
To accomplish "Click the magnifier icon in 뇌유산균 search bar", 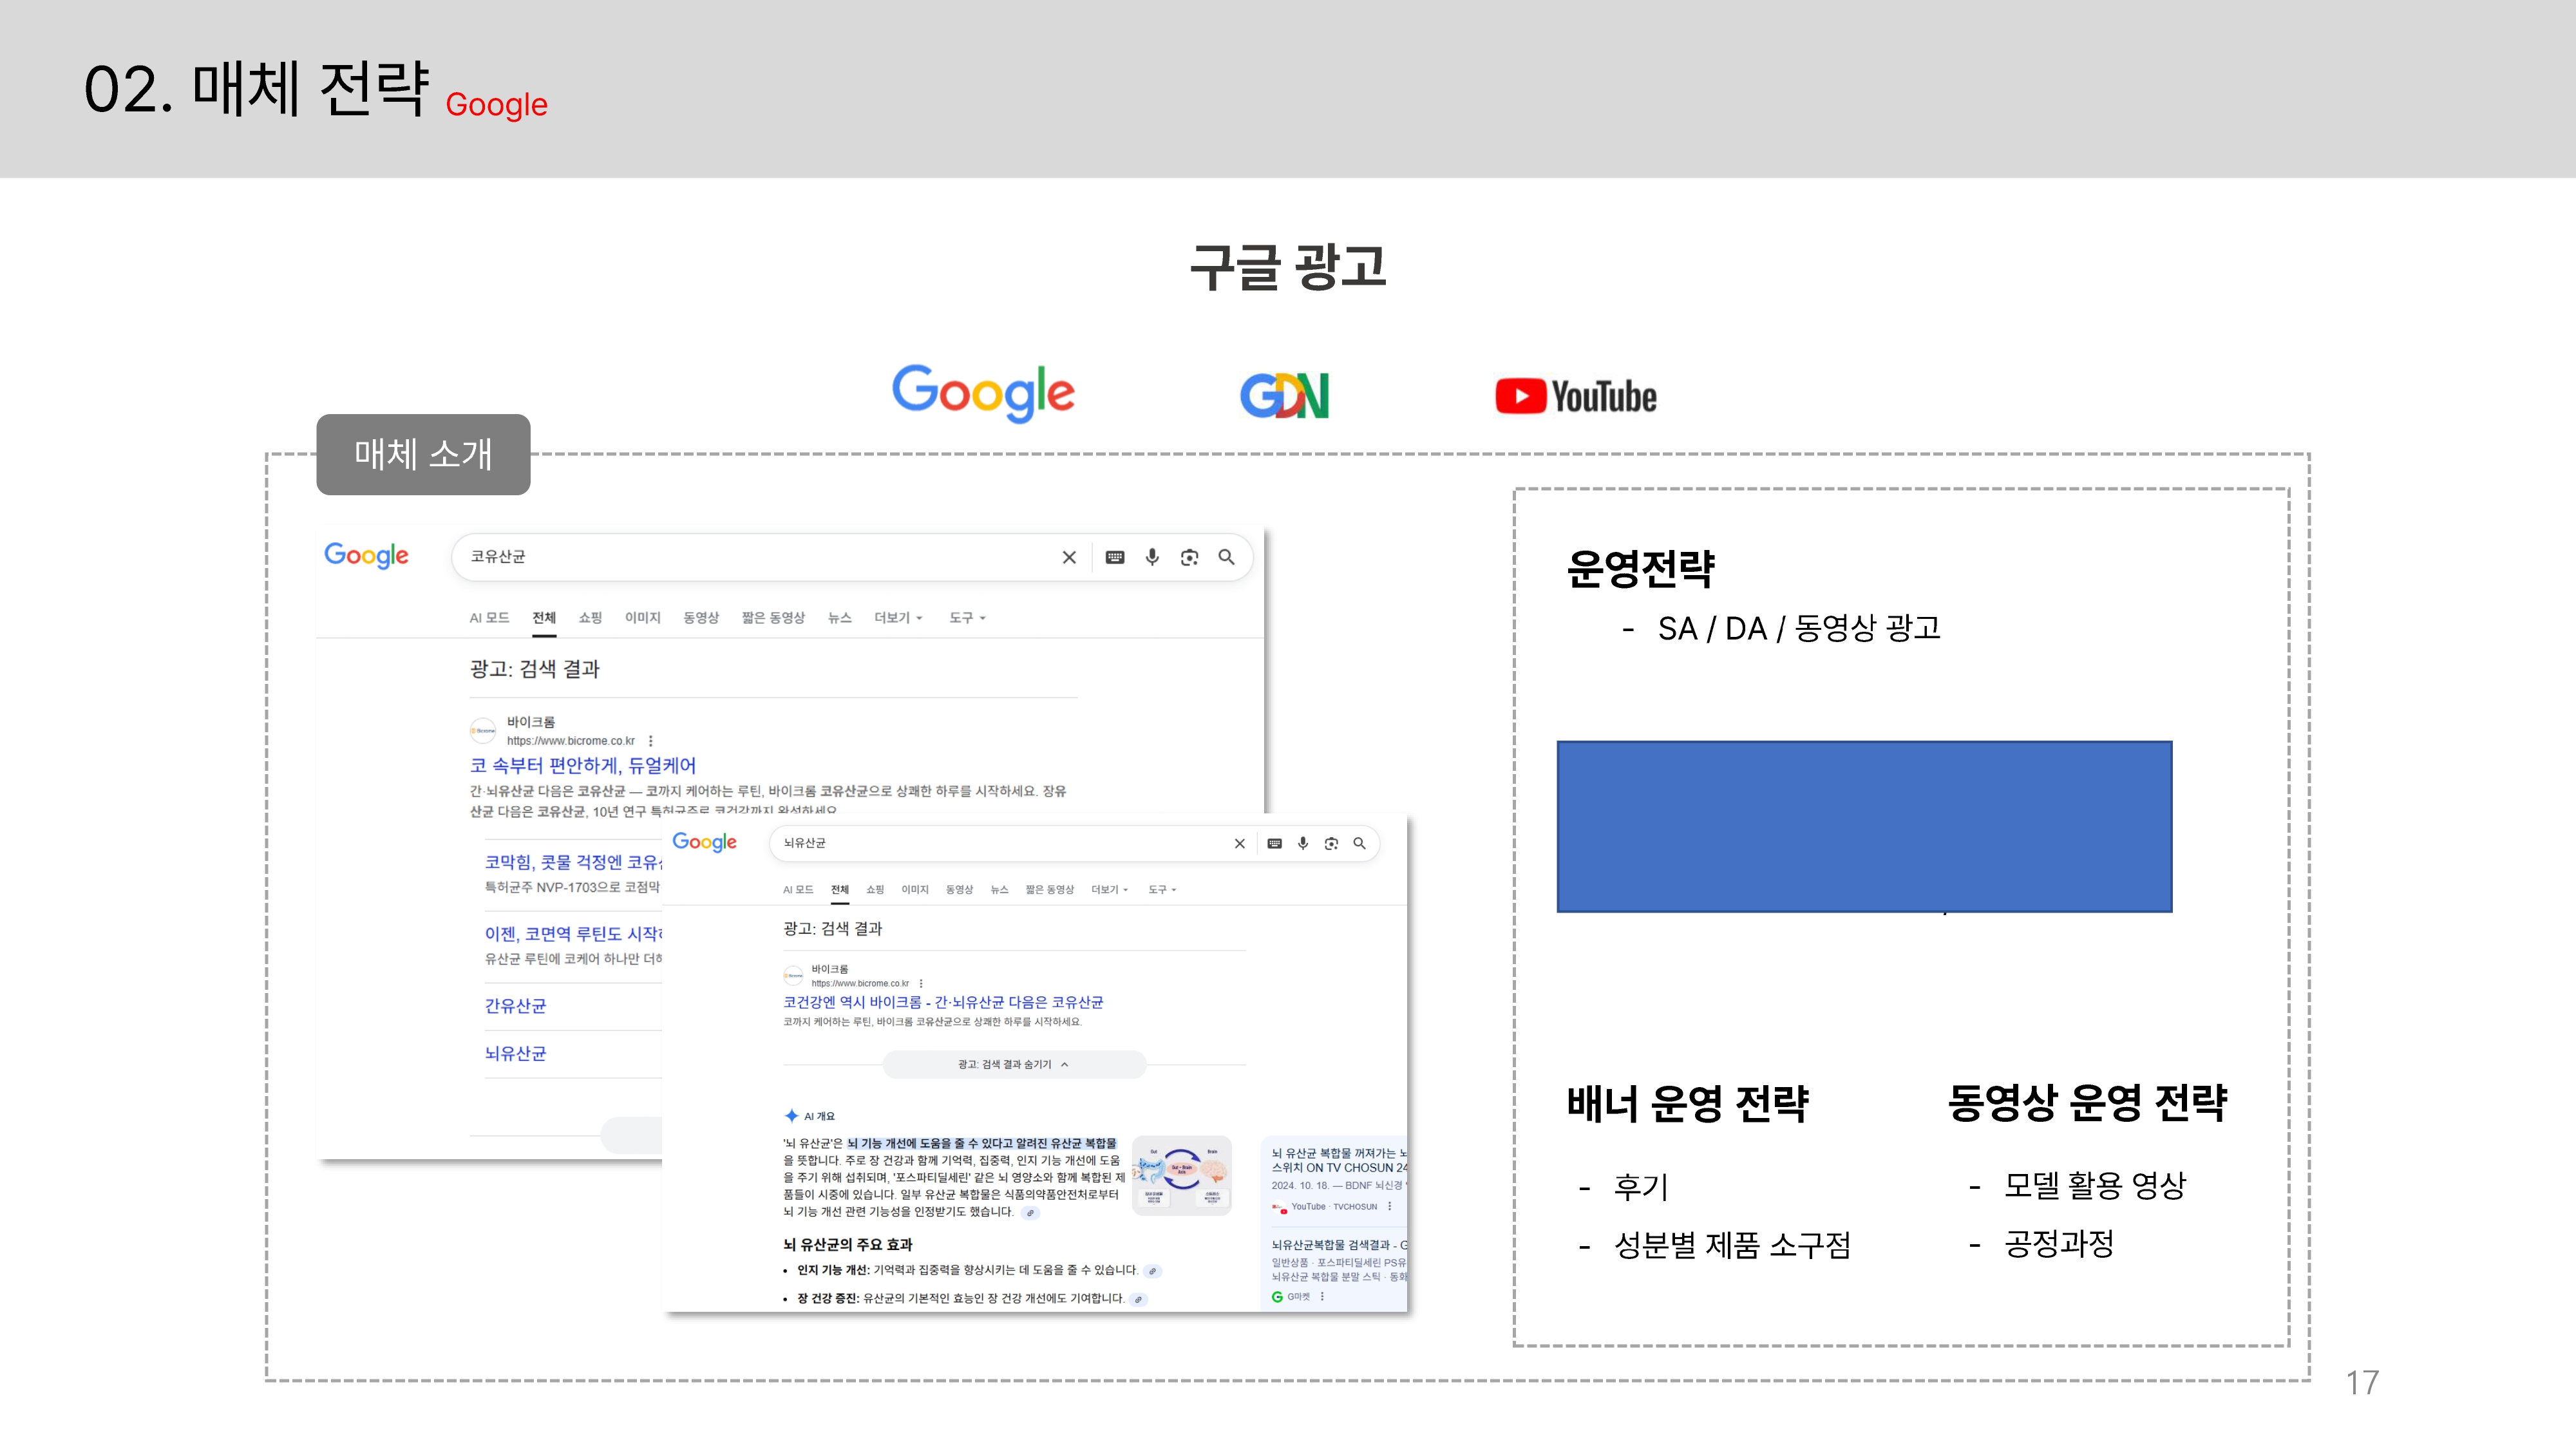I will coord(1359,843).
